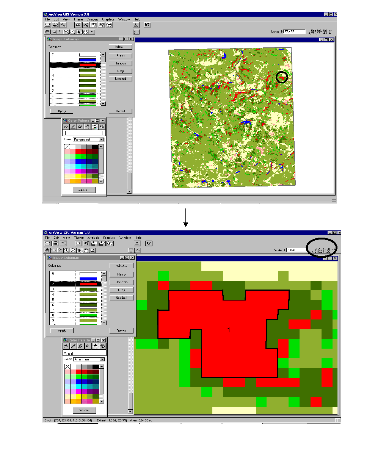This screenshot has height=454, width=386.
Task: Click the zoom in tool in lower ArcView toolbar
Action: [67, 250]
